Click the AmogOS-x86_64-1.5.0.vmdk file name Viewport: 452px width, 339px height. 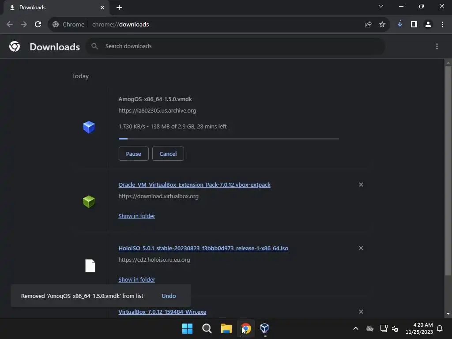pyautogui.click(x=155, y=99)
